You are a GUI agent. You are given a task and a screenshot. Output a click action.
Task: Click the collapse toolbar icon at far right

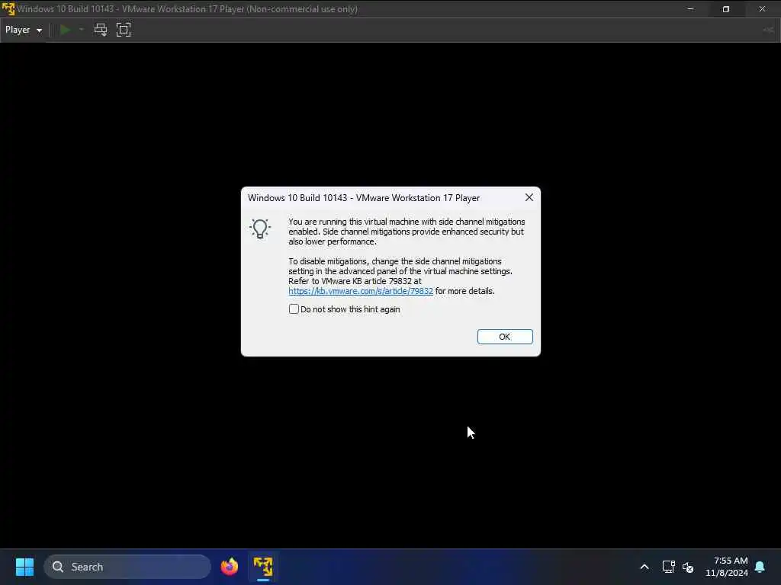pyautogui.click(x=769, y=30)
